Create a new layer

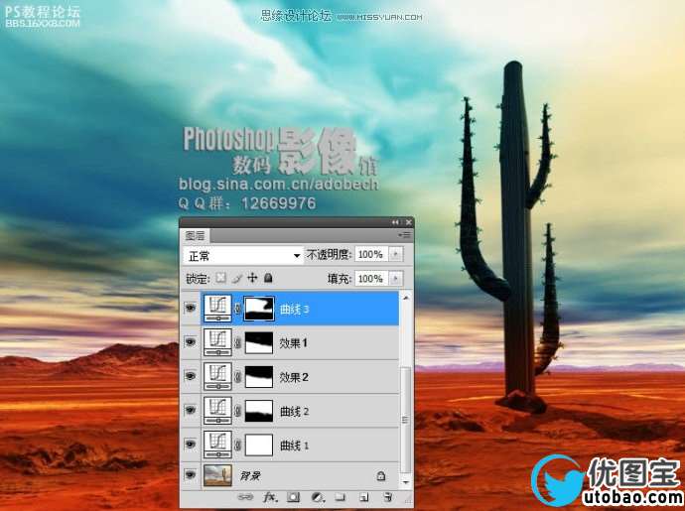tap(364, 497)
